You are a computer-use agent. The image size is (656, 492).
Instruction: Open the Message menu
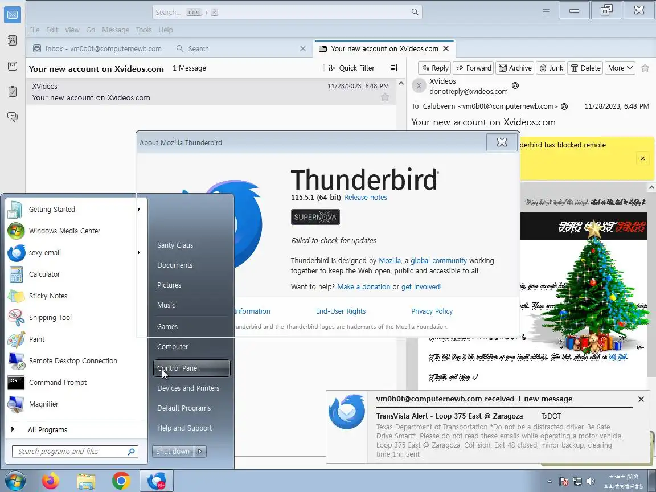tap(116, 30)
